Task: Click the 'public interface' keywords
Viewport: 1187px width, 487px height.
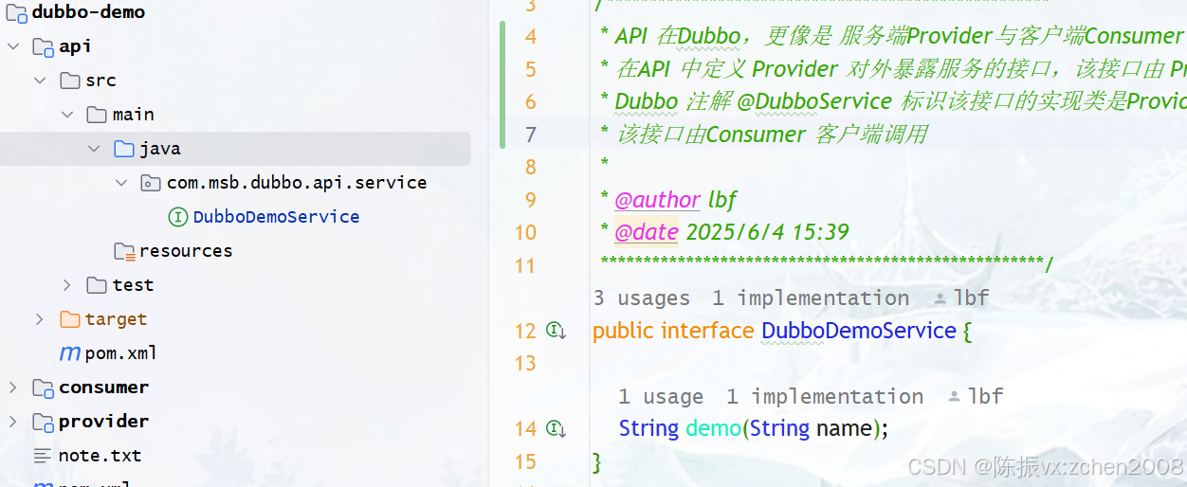Action: [x=673, y=331]
